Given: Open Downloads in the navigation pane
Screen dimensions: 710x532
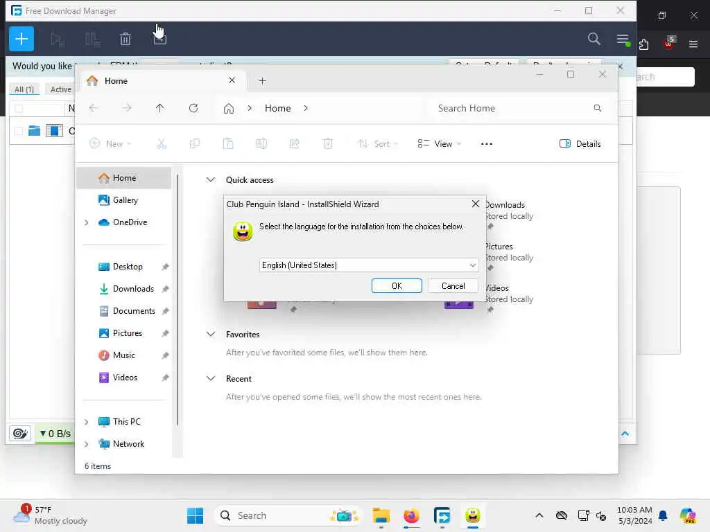Looking at the screenshot, I should (x=133, y=289).
